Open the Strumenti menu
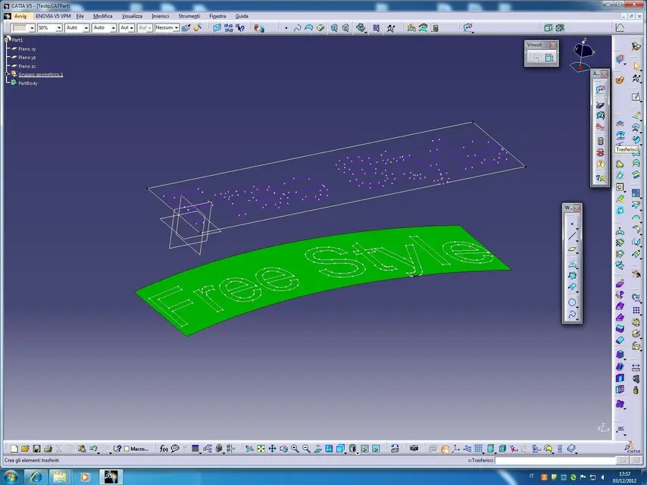Image resolution: width=647 pixels, height=485 pixels. pos(189,16)
